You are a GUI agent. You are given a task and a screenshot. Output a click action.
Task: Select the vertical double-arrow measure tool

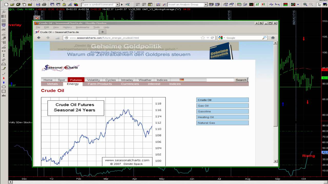[x=4, y=55]
